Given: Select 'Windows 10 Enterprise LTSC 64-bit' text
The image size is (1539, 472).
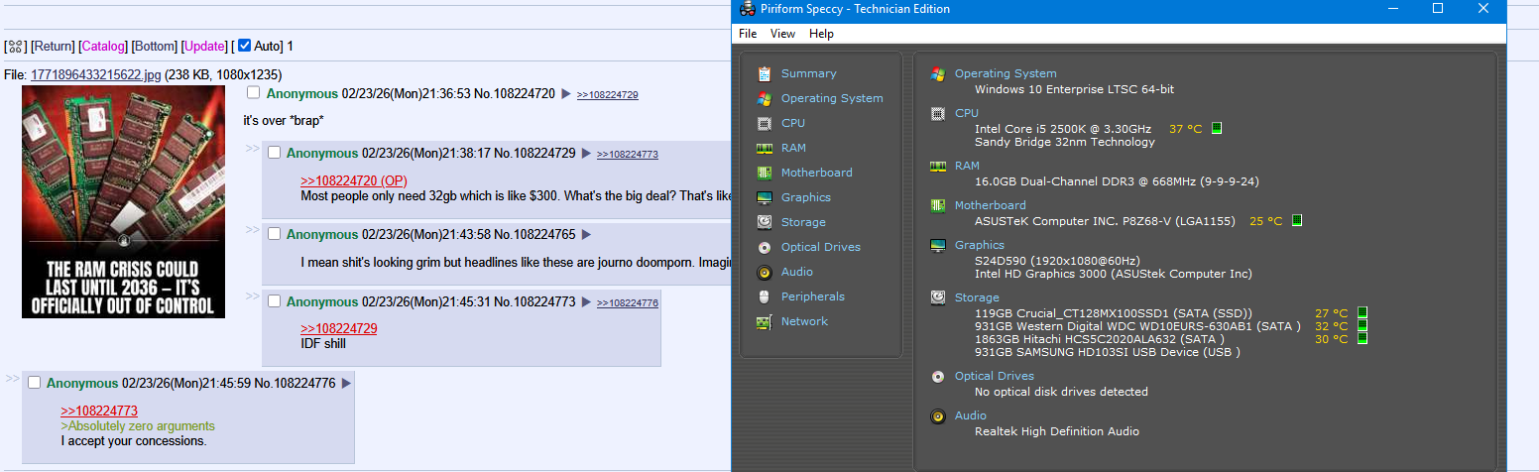Looking at the screenshot, I should (x=1074, y=89).
